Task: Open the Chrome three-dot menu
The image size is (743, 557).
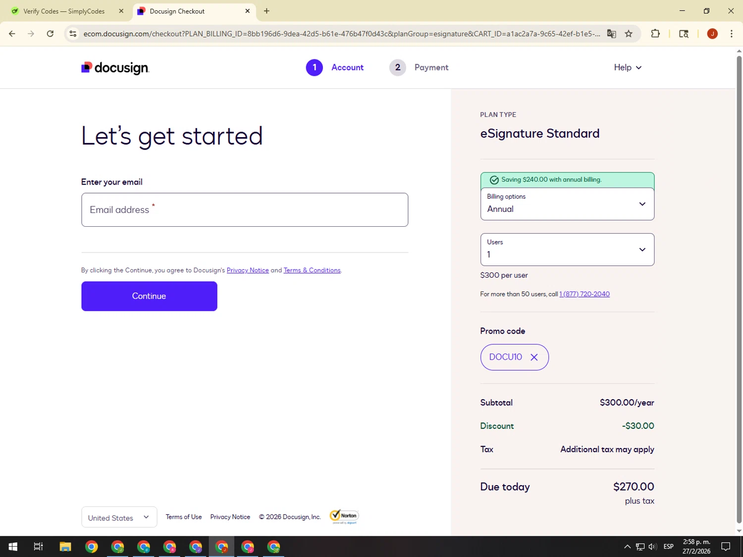Action: 731,34
